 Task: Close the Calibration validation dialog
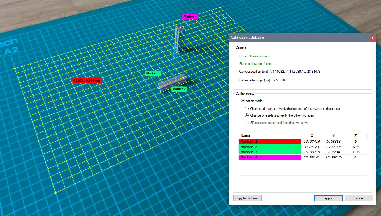(372, 38)
